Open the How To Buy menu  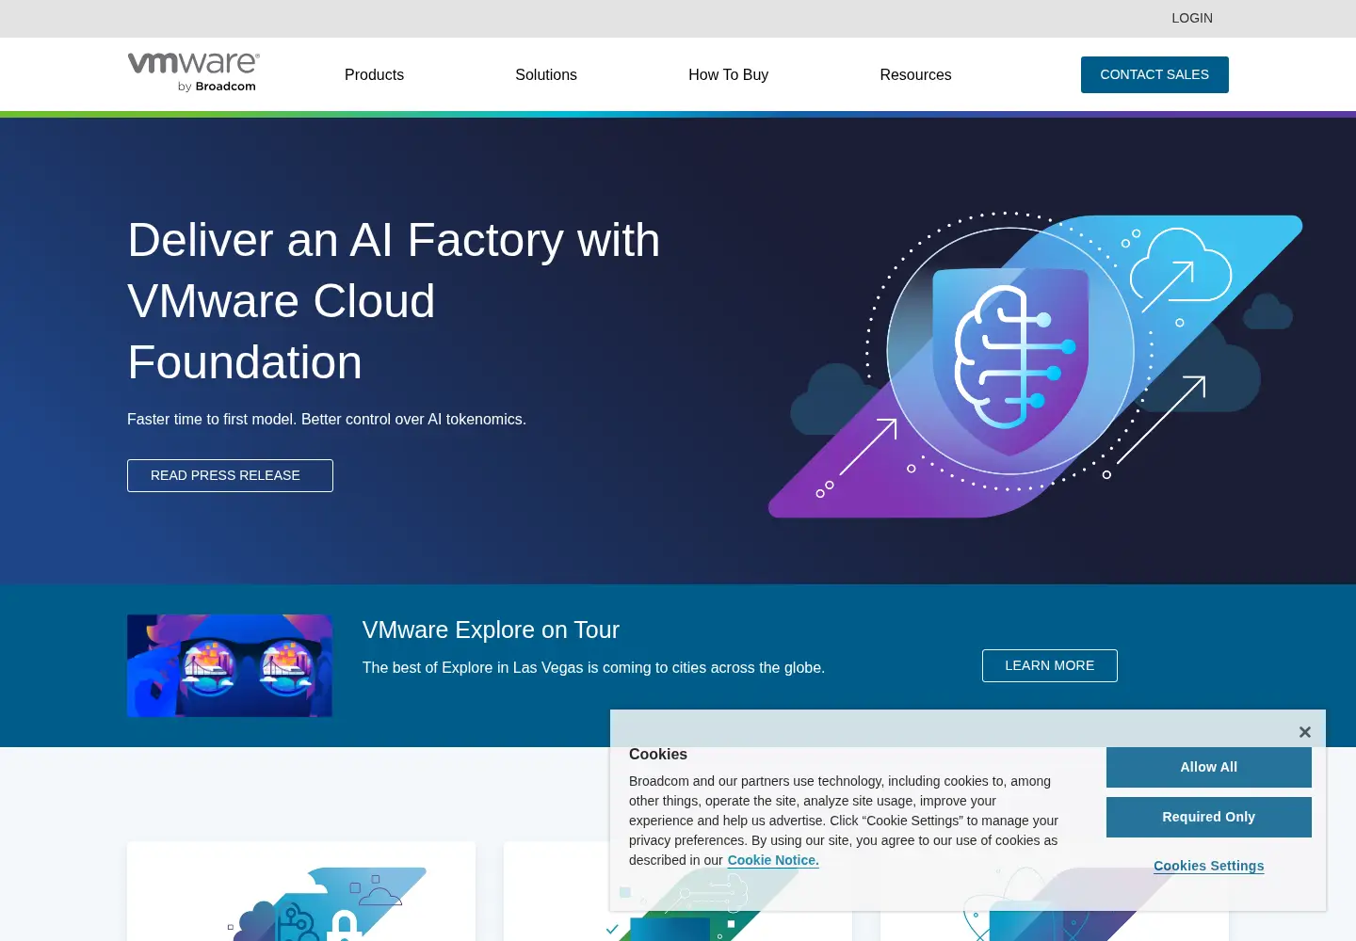click(x=728, y=75)
